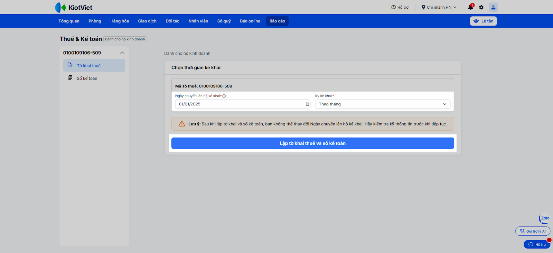Click the location pin icon for branch
This screenshot has height=253, width=553.
click(x=423, y=7)
